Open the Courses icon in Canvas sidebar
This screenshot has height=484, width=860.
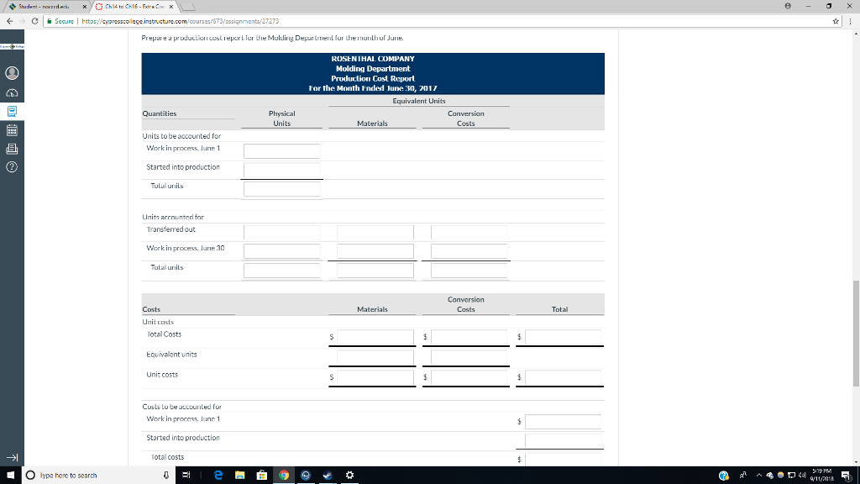tap(12, 112)
